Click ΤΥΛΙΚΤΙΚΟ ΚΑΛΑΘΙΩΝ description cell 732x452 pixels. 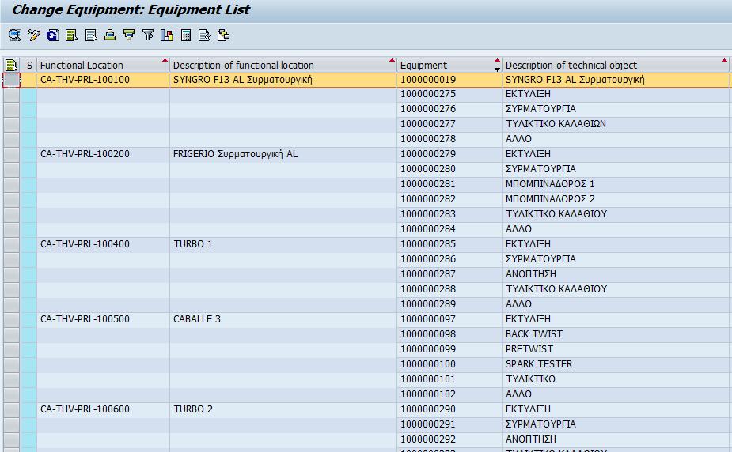click(x=616, y=124)
